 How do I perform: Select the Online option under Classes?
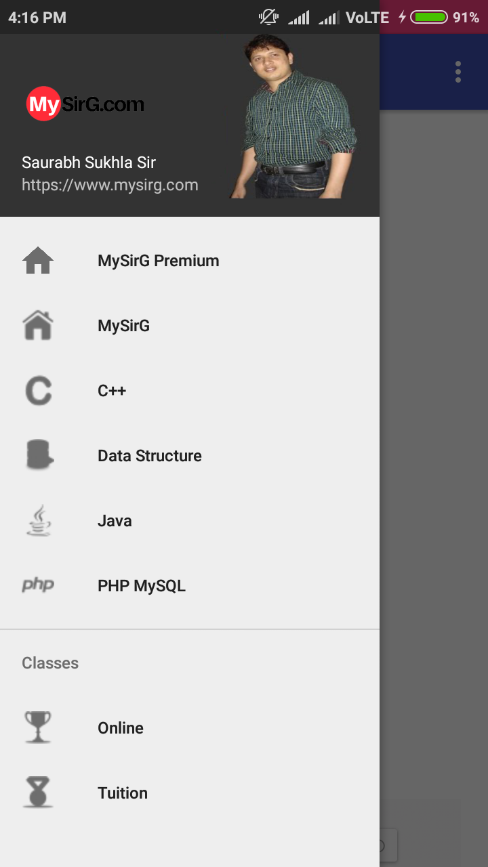coord(121,727)
